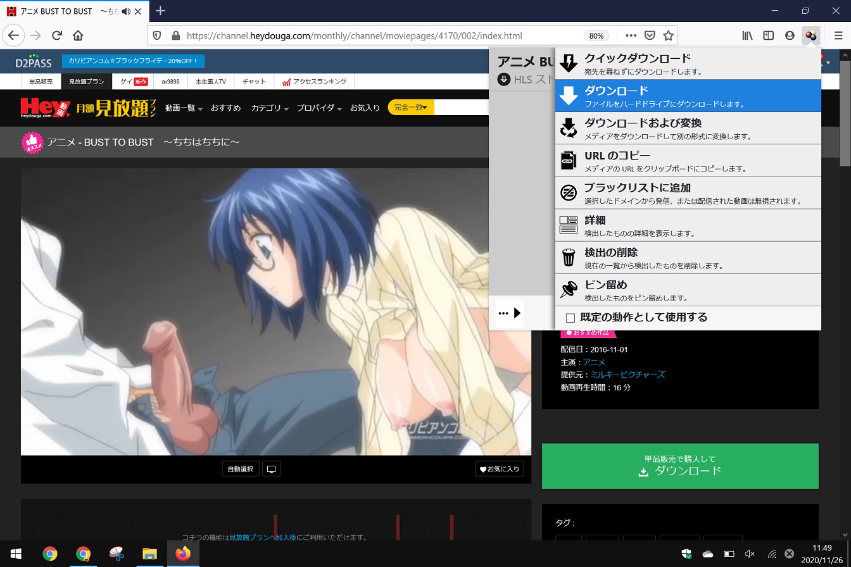Open 本生素人TV tab
This screenshot has height=567, width=851.
click(x=210, y=82)
